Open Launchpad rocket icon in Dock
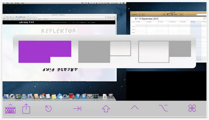Viewport: 209px width, 120px height. tap(12, 96)
